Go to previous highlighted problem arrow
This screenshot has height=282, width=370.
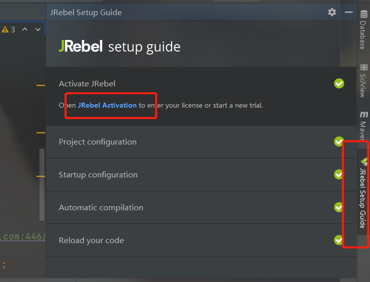25,29
